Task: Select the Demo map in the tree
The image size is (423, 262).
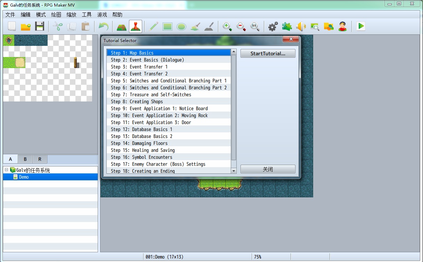Action: [x=50, y=177]
